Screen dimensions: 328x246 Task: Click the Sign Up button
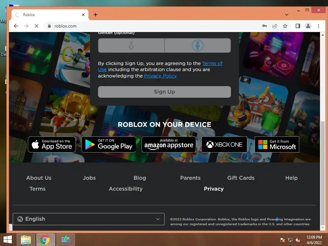pyautogui.click(x=164, y=92)
